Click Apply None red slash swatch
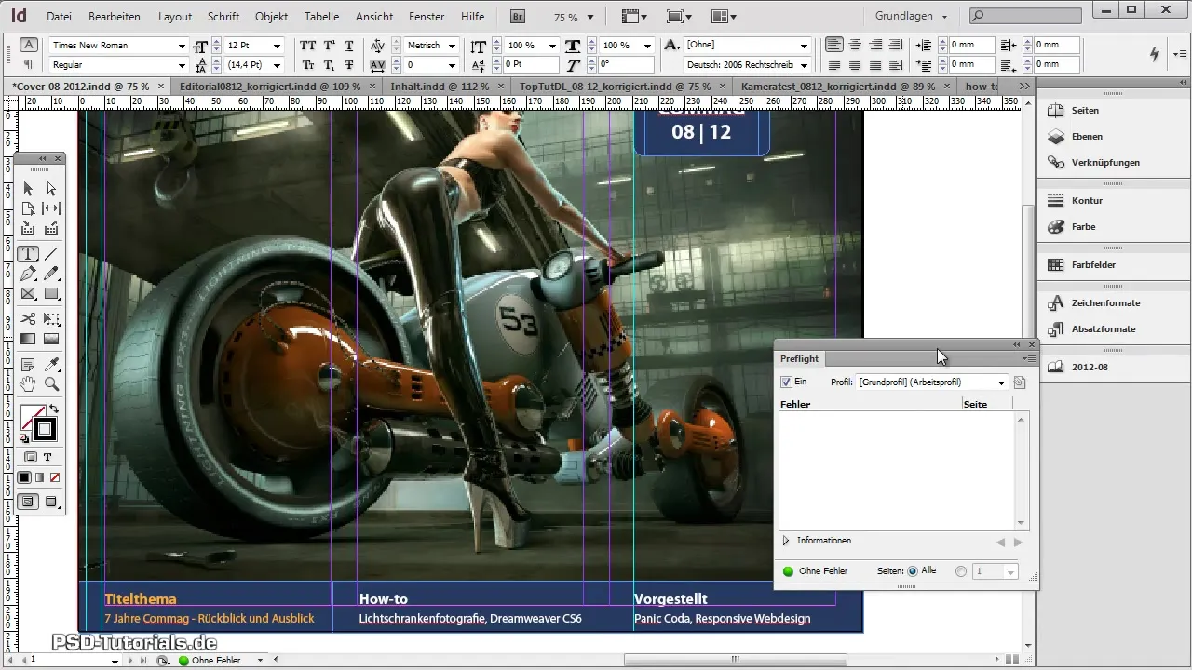The width and height of the screenshot is (1192, 670). tap(55, 477)
